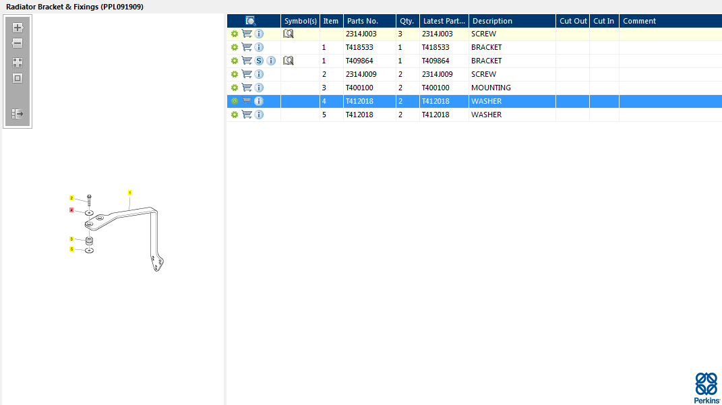Click WASHER description in the highlighted item 4 row

pos(512,101)
